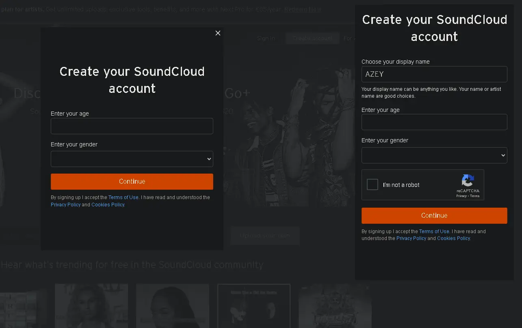Viewport: 522px width, 328px height.
Task: Click Continue in the left dialog
Action: 132,182
